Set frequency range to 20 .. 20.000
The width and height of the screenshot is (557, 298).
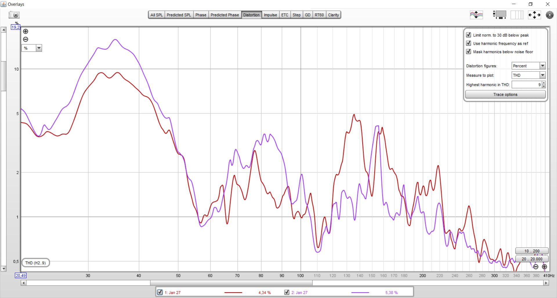click(532, 259)
